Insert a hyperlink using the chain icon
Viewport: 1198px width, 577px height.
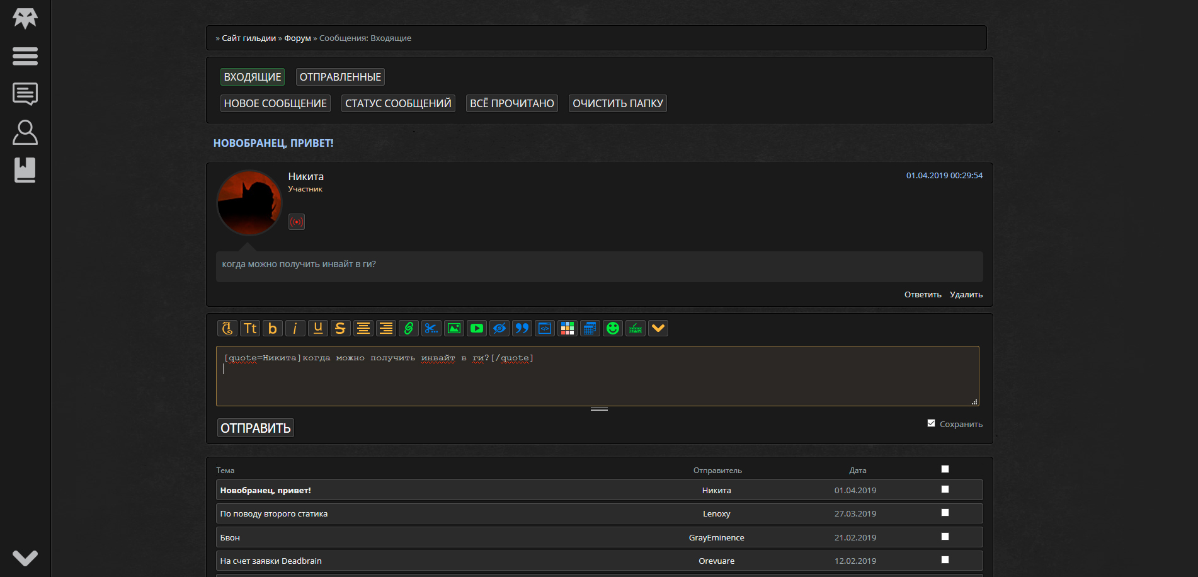[x=409, y=328]
